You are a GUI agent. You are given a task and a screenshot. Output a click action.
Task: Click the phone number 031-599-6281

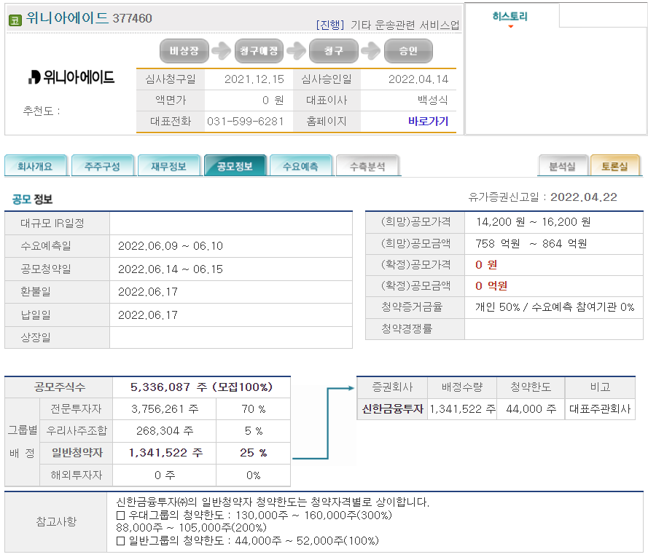[245, 121]
